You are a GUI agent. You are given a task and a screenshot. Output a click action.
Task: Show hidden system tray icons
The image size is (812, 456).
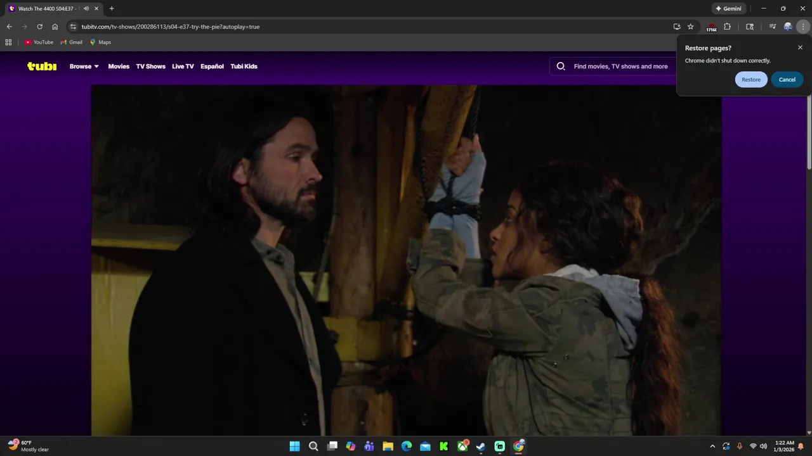coord(712,446)
